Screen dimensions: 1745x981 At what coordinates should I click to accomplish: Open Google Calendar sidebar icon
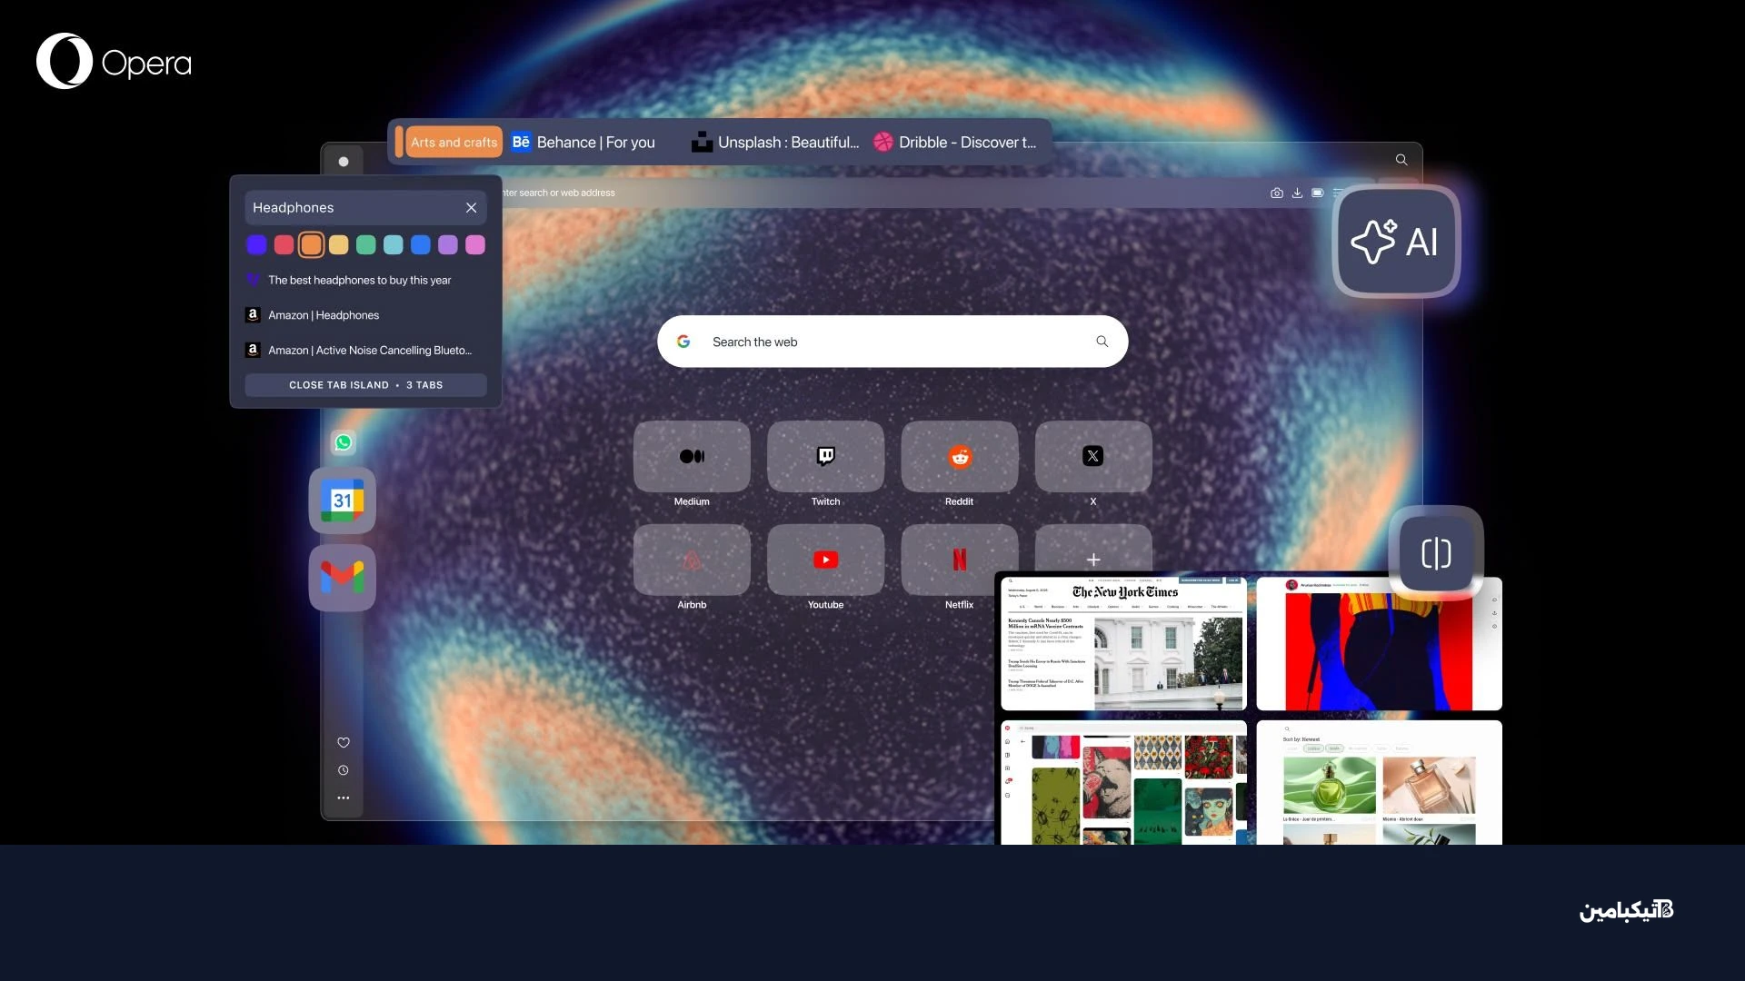[x=342, y=500]
